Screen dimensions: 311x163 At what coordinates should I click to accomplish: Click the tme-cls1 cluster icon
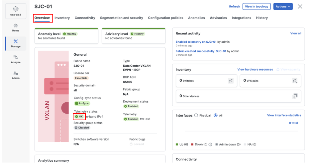point(16,9)
